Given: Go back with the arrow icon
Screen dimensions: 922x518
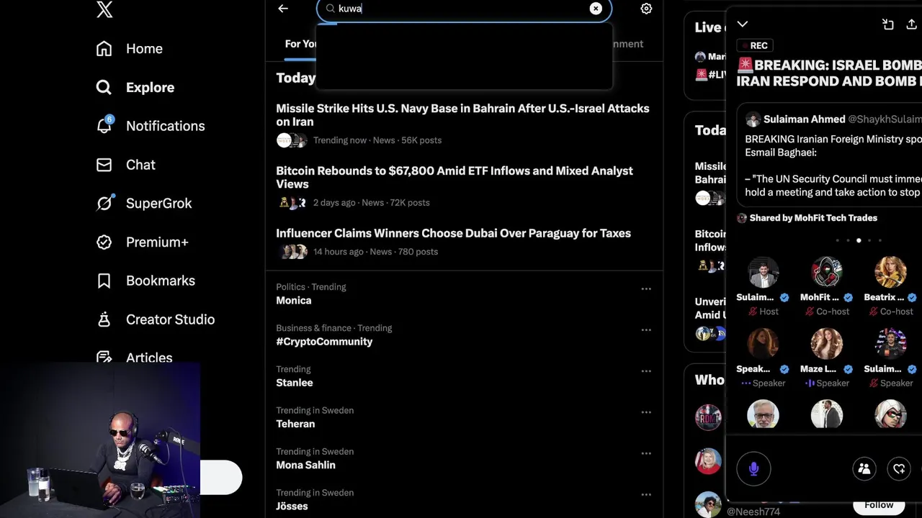Looking at the screenshot, I should point(283,9).
